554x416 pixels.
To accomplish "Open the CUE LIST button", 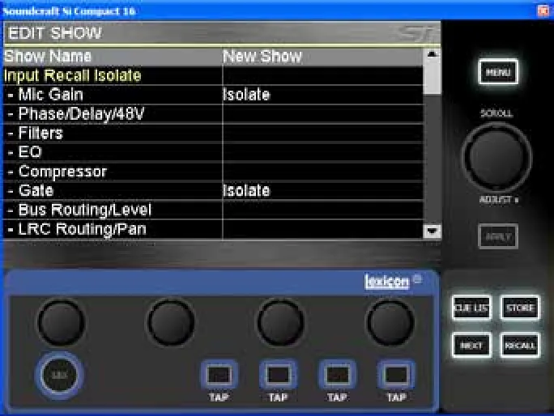I will (x=471, y=308).
